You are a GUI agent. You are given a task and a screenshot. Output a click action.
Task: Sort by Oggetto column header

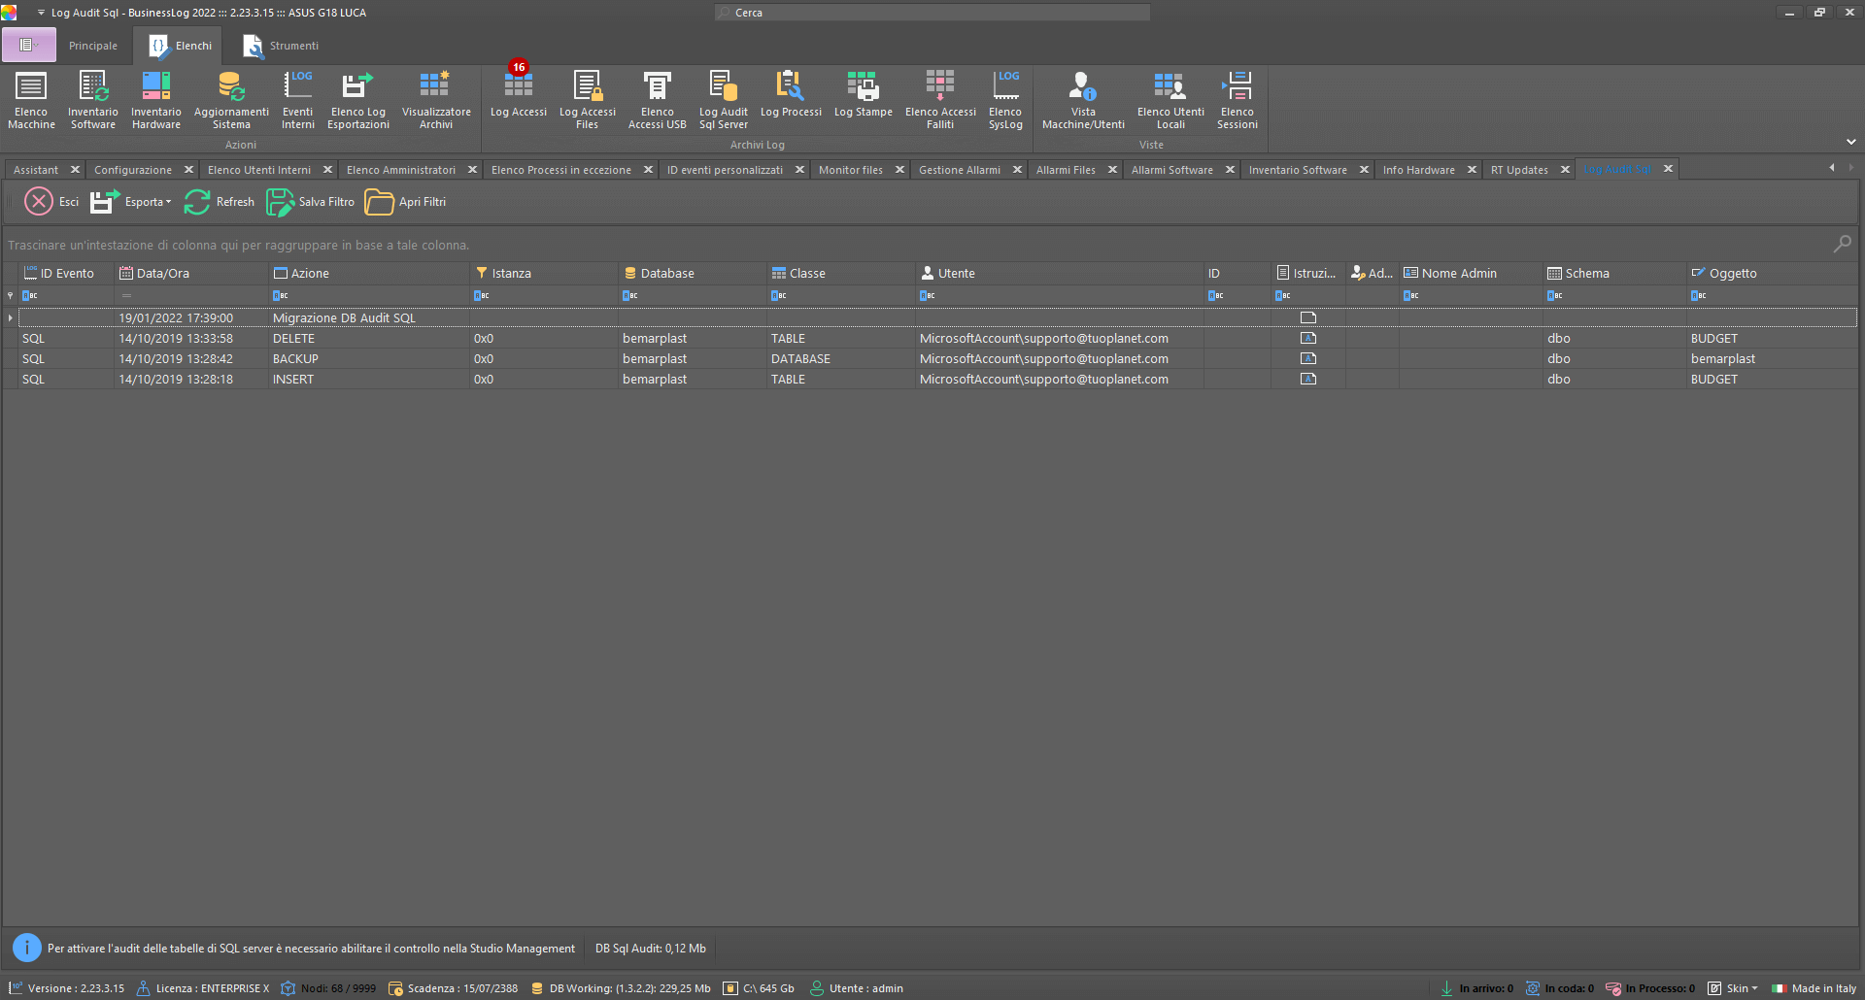click(1772, 274)
